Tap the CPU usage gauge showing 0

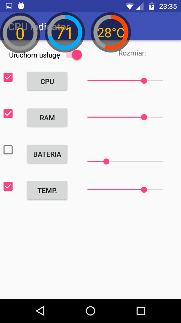pyautogui.click(x=20, y=33)
